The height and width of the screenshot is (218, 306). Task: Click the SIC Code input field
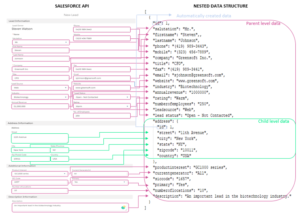click(x=40, y=182)
